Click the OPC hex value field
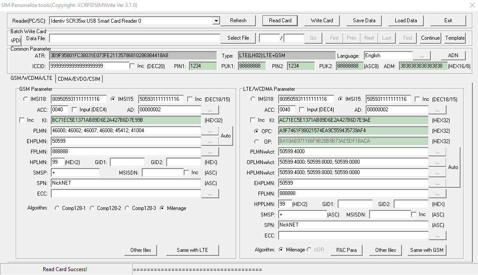This screenshot has width=478, height=275. 353,131
